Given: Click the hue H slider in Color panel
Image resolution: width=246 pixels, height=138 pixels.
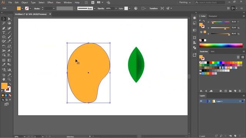Looking at the screenshot, I should point(220,22).
